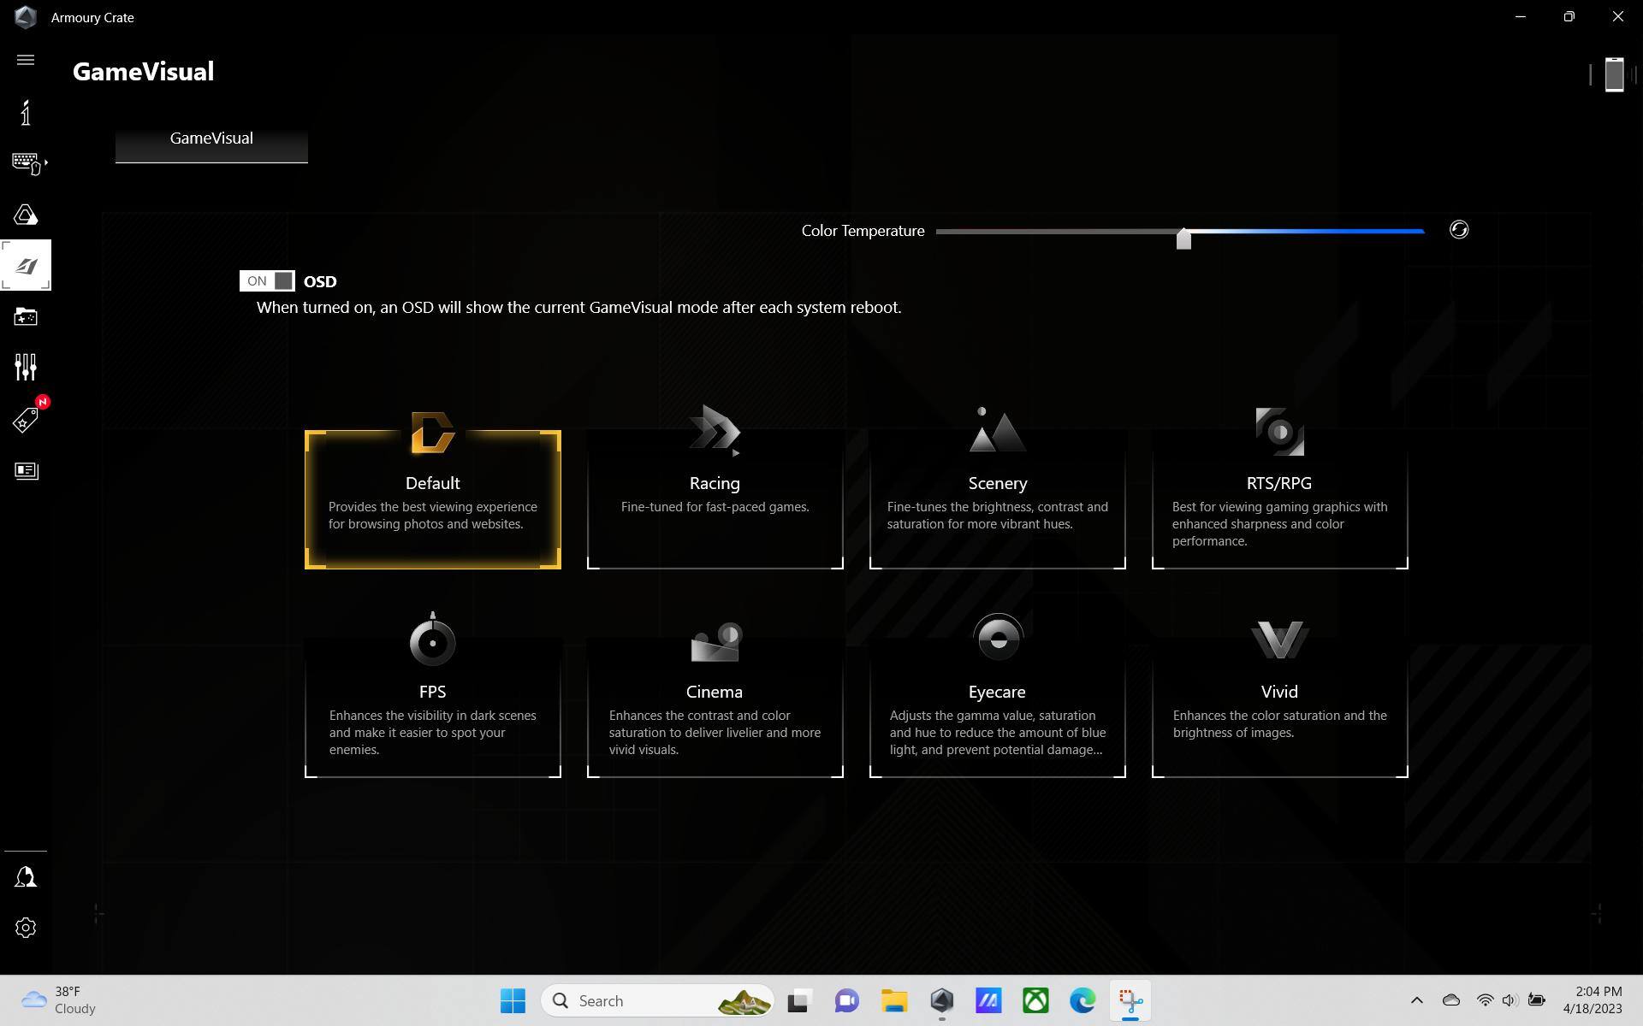Choose the Eyecare visual mode
Viewport: 1643px width, 1026px height.
[997, 708]
